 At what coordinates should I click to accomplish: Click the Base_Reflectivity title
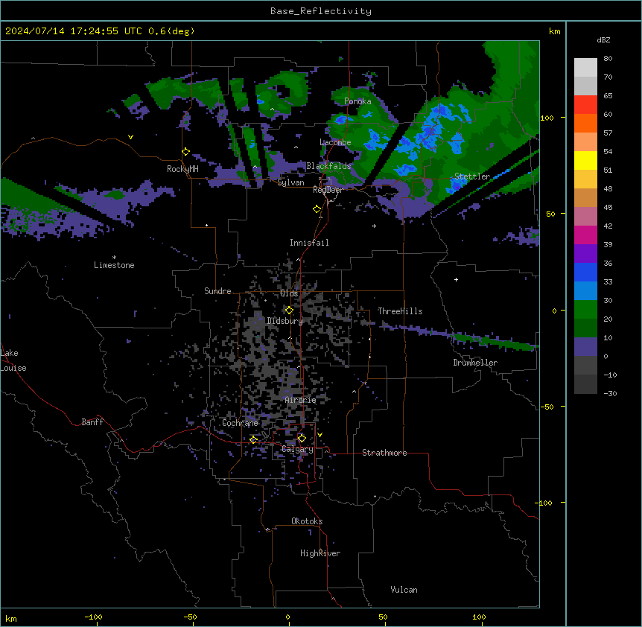click(321, 11)
